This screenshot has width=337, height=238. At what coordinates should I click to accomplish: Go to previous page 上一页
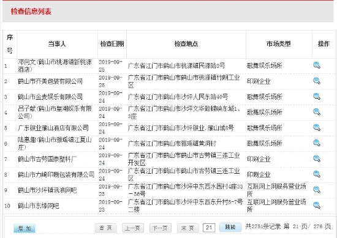133,228
